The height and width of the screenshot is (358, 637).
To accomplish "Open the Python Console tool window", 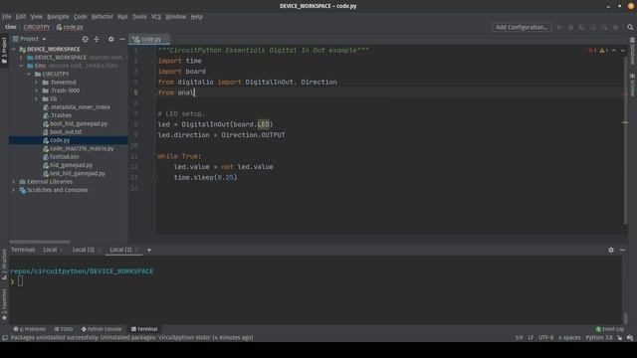I will 102,329.
